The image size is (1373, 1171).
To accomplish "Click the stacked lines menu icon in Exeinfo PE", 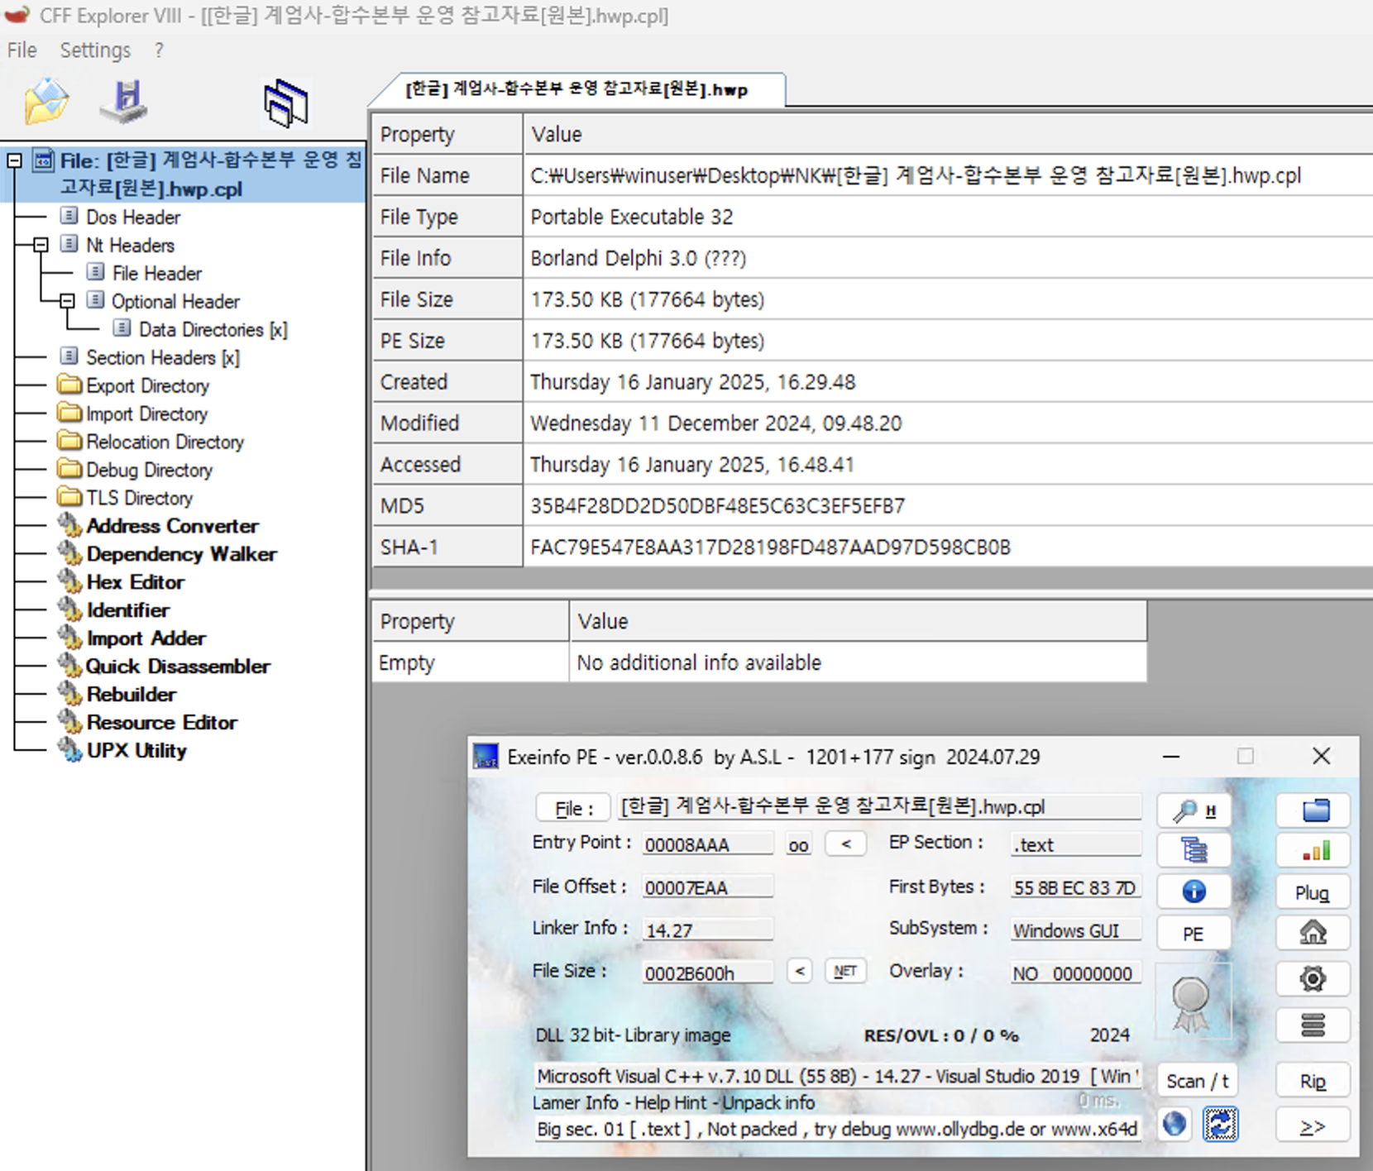I will [1313, 1025].
